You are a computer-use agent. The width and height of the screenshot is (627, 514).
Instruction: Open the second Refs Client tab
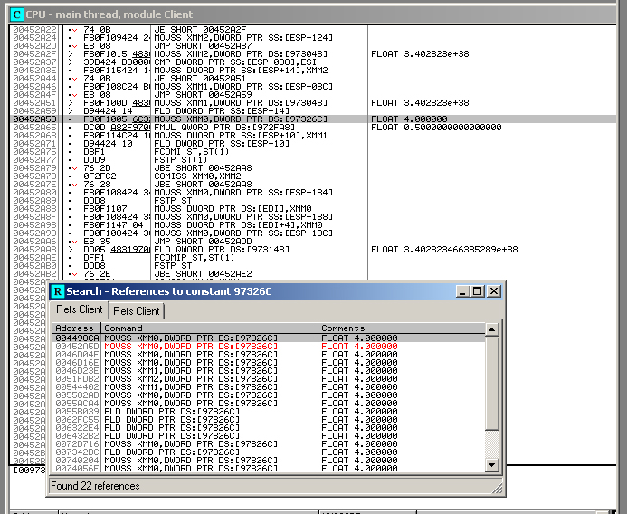(136, 311)
